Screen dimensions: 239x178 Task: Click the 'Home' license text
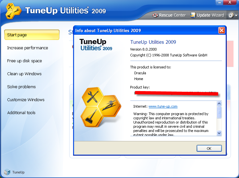click(x=138, y=79)
